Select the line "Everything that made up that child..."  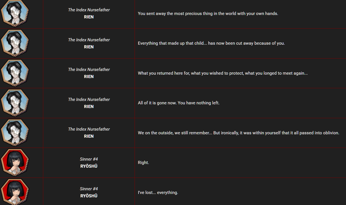point(211,43)
